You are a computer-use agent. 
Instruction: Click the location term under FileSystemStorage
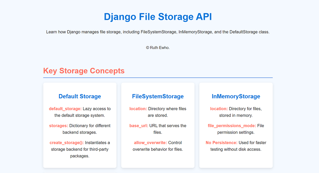pos(138,109)
